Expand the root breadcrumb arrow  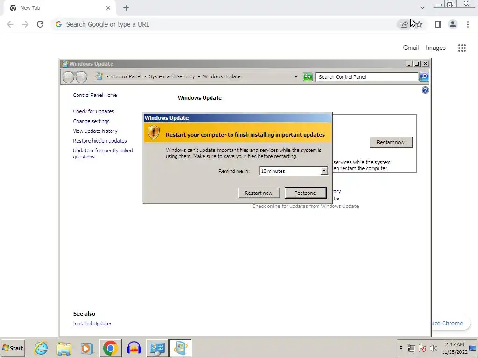(107, 77)
